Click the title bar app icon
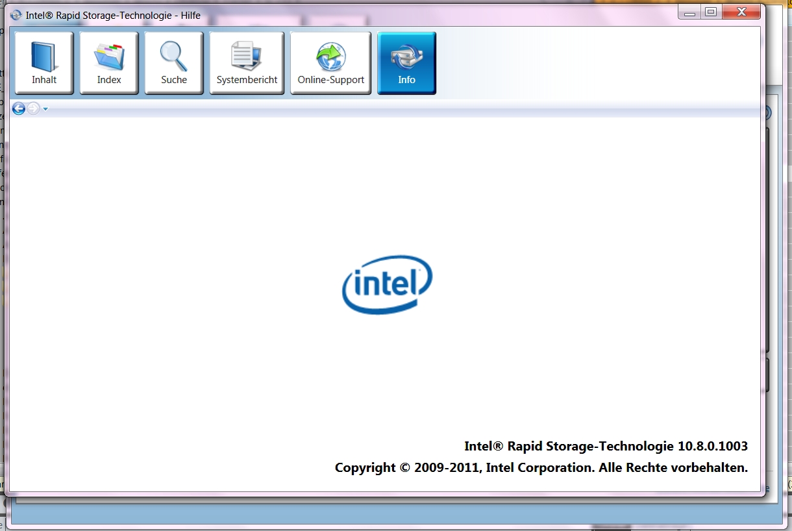Screen dimensions: 792x531 click(16, 15)
